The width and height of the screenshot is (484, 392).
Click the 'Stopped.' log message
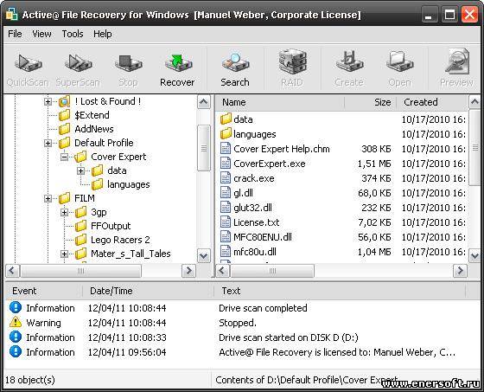click(x=238, y=323)
